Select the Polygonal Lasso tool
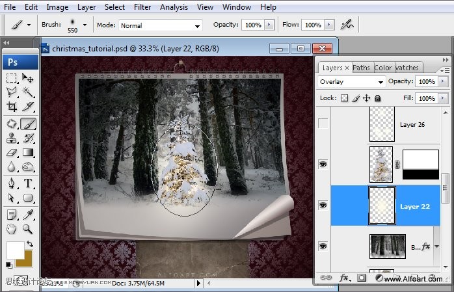The image size is (454, 292). pos(12,92)
